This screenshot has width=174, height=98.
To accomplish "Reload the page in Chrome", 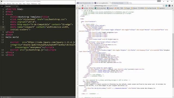I will coord(82,6).
